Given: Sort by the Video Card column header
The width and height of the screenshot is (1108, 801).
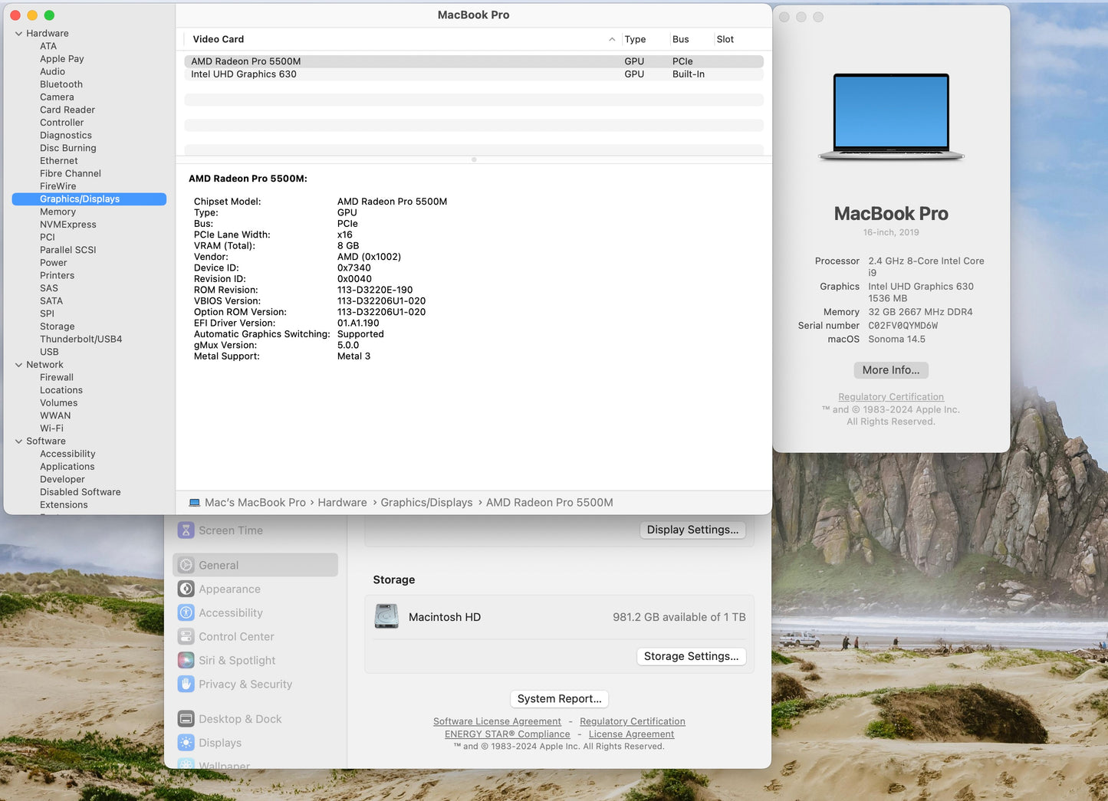Looking at the screenshot, I should (x=218, y=39).
